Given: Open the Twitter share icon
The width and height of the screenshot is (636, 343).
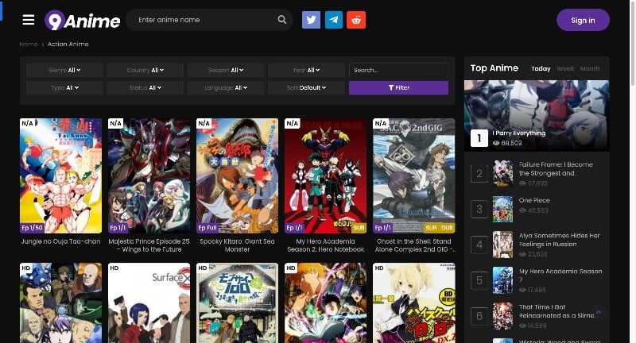Looking at the screenshot, I should pos(311,20).
